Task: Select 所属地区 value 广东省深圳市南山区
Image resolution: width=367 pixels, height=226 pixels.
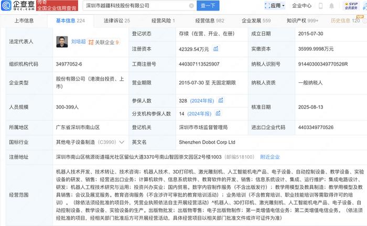Action: point(78,127)
